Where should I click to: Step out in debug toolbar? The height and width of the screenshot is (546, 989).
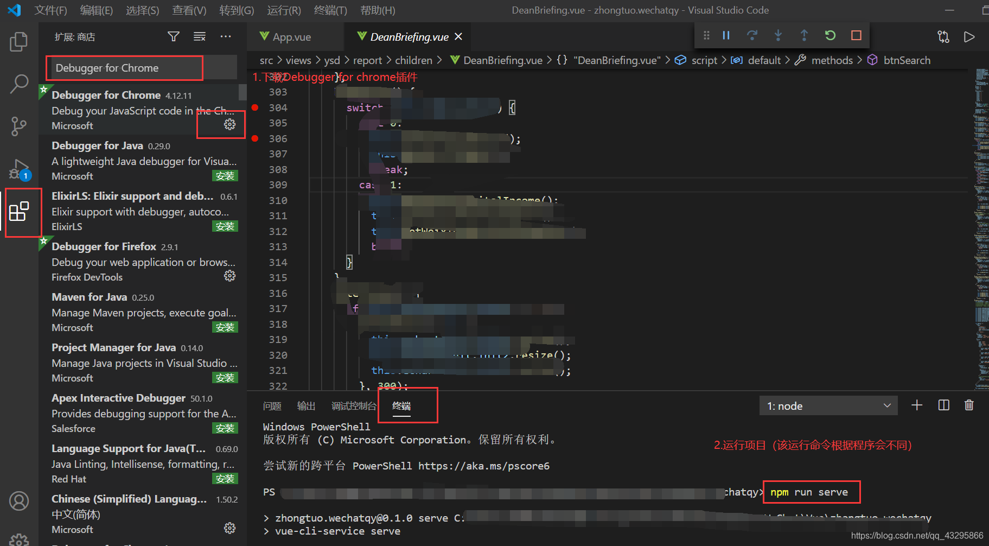coord(804,35)
